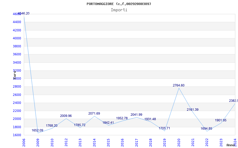Click the chart title PORTOMAGGIORE (c.f.00292080389)
This screenshot has height=148, width=238.
tap(119, 4)
